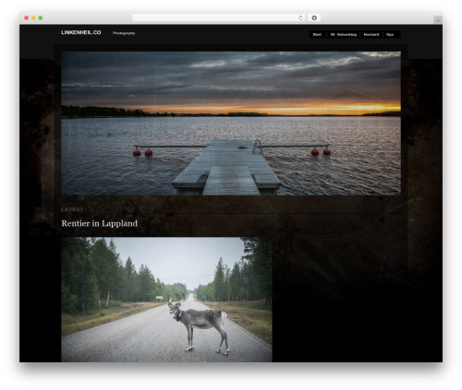This screenshot has width=462, height=390.
Task: Open the Geburtstag menu item
Action: click(x=344, y=34)
